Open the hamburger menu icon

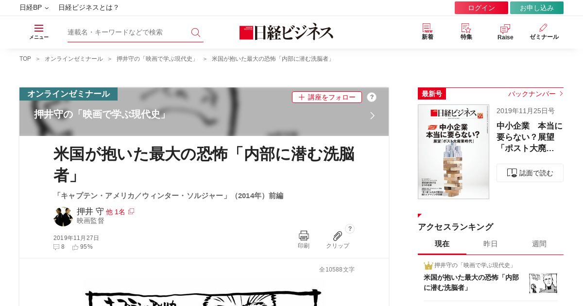pos(39,28)
